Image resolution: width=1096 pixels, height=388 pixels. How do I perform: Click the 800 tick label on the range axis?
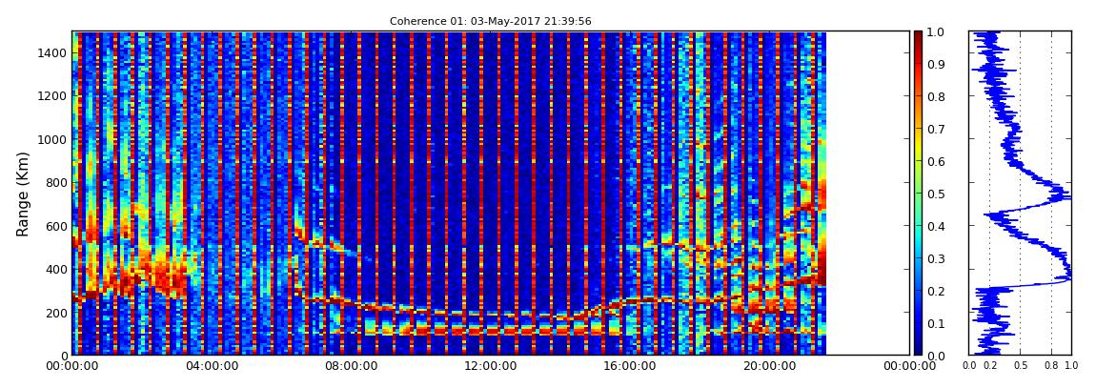56,182
